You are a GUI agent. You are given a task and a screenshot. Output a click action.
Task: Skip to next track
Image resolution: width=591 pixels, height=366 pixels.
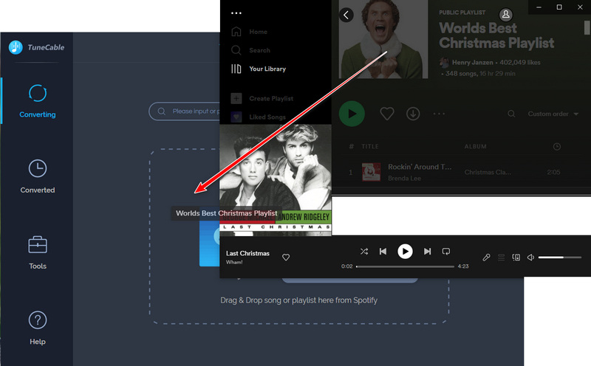coord(427,251)
